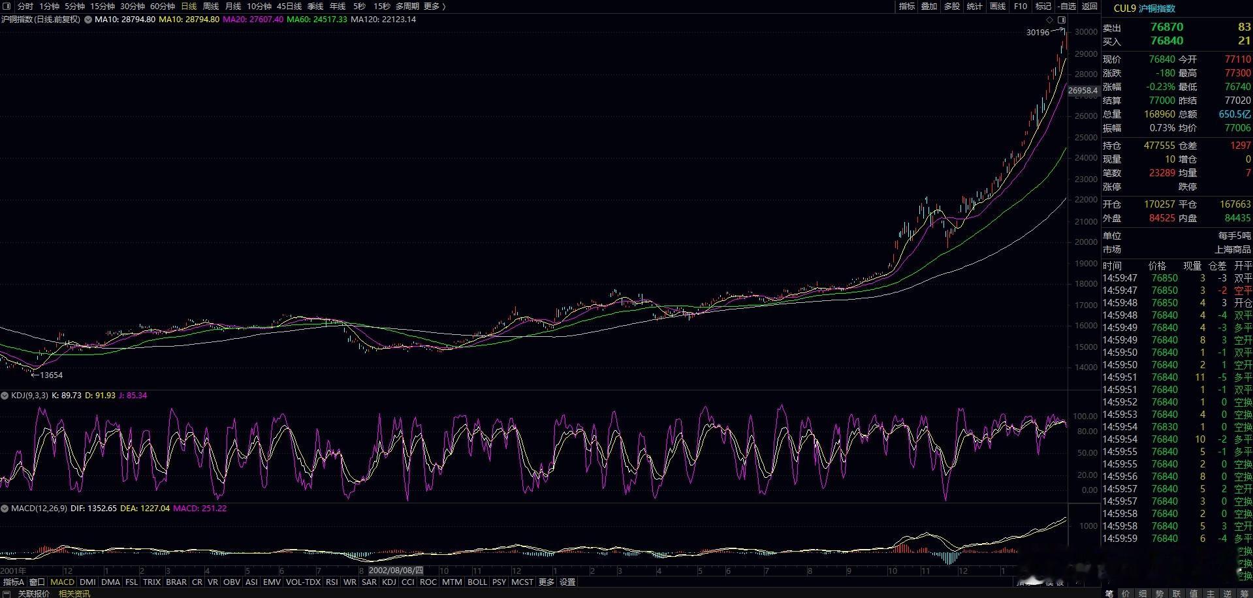Select the 日线 daily chart

(x=189, y=6)
